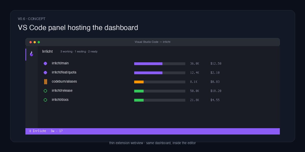Click the '3 working · 1 waiting · 2 ready' summary
The image size is (305, 152).
coord(79,52)
